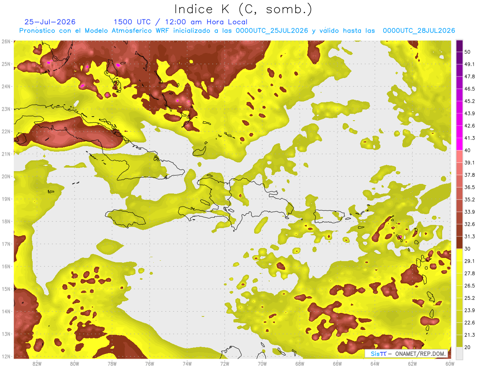Click the 64W longitude label

click(375, 364)
